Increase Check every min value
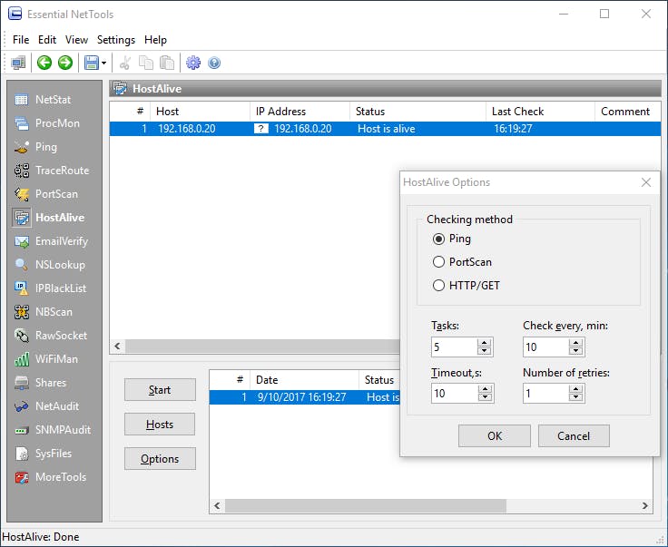668x547 pixels. tap(576, 343)
